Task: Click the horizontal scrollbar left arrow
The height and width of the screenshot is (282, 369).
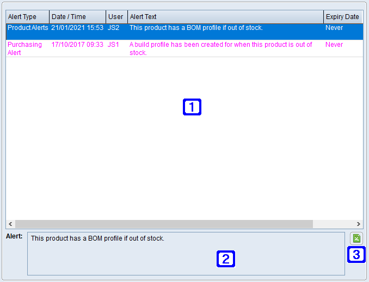Action: coord(10,224)
